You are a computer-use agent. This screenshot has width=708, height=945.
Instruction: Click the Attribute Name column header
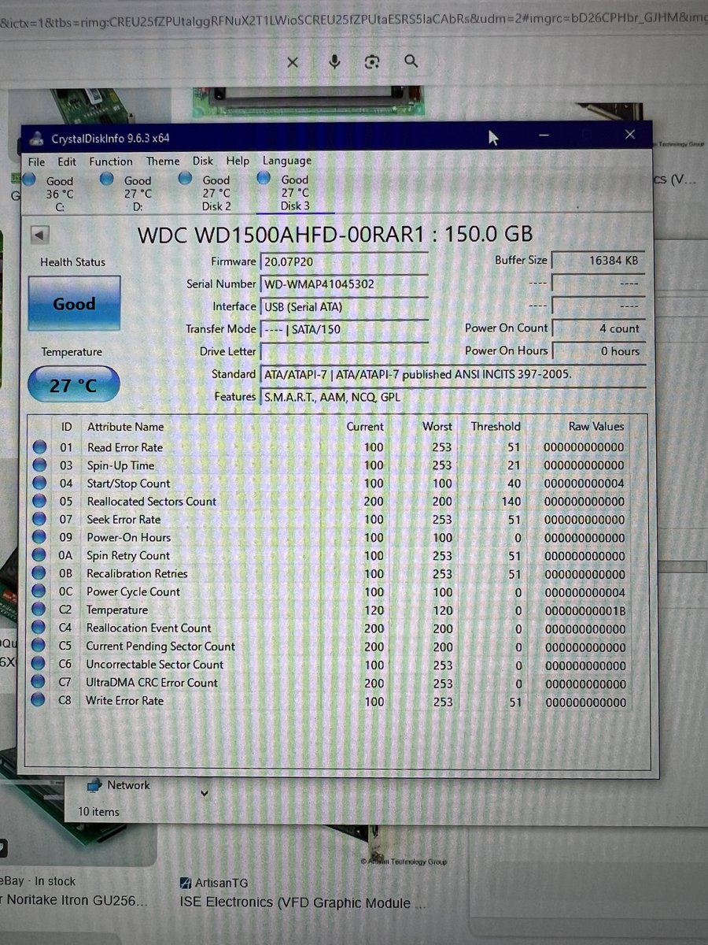126,427
